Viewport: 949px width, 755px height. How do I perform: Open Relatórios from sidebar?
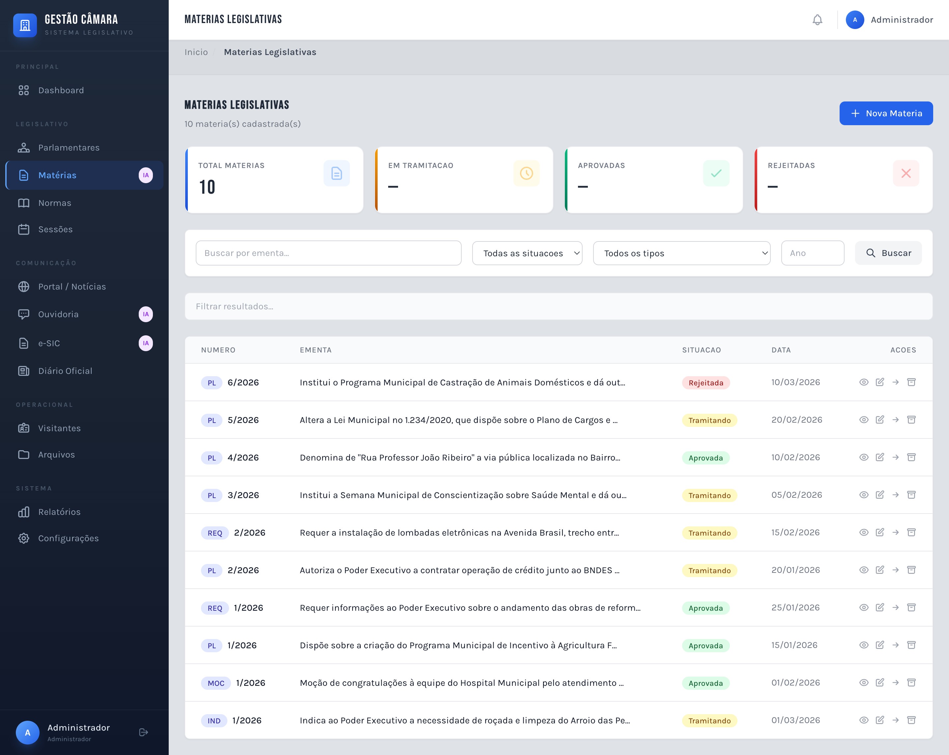[59, 512]
